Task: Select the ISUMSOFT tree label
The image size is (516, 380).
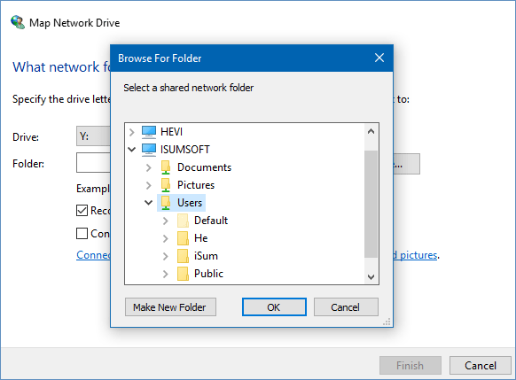Action: coord(185,150)
